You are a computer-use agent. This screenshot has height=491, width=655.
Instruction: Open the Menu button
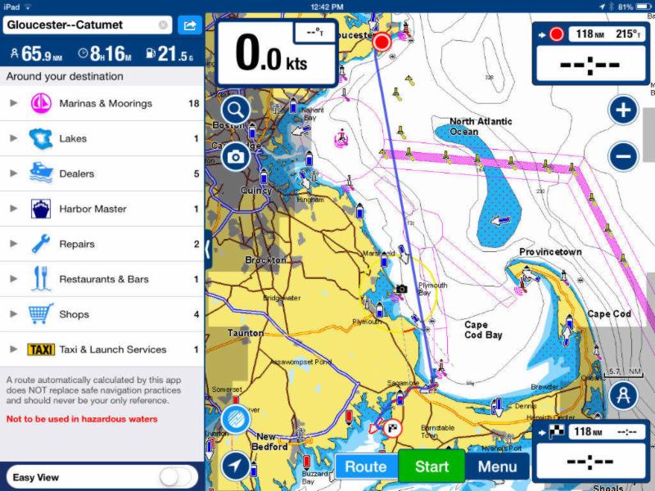pos(498,466)
